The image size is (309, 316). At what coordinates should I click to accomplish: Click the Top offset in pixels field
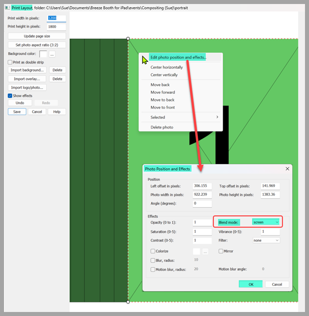[x=270, y=186]
